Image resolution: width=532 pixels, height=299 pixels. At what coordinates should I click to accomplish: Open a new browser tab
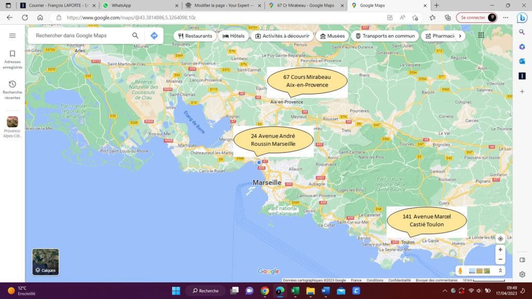pos(436,5)
